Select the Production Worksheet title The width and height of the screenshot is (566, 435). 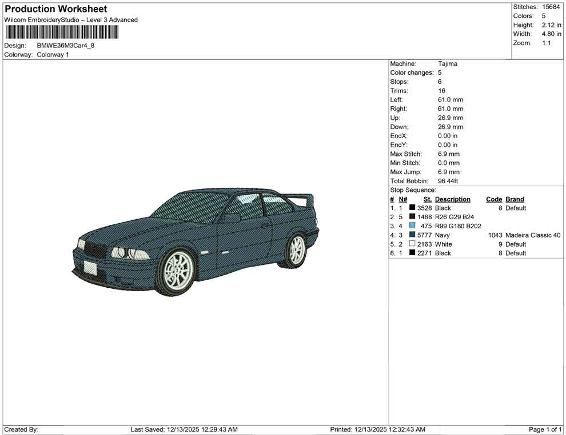click(55, 9)
